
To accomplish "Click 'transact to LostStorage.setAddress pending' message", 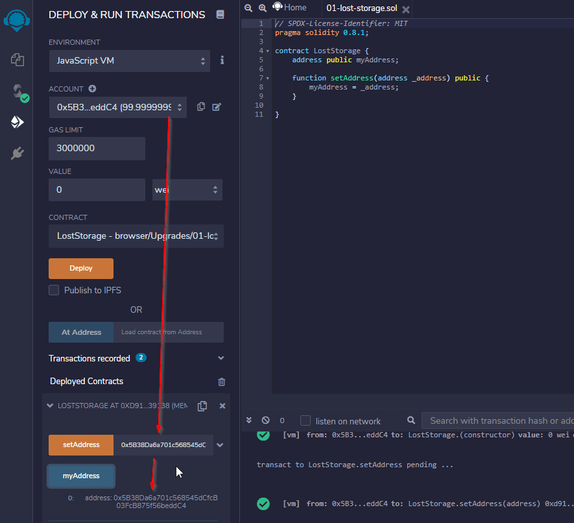I will pos(355,465).
